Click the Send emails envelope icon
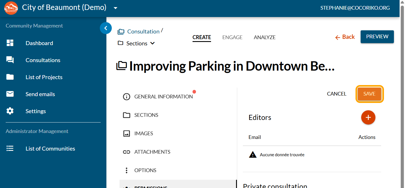405x188 pixels. coord(10,94)
